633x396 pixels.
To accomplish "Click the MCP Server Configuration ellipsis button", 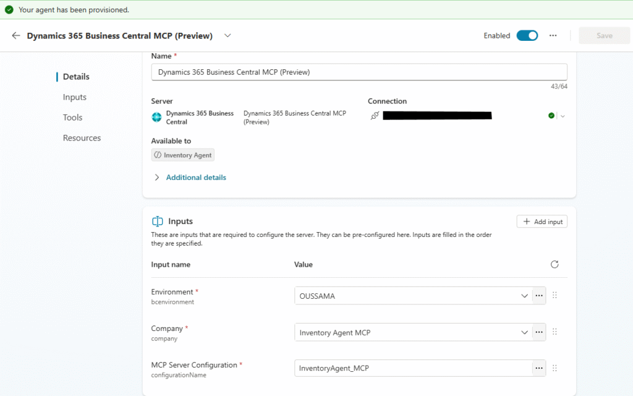I will click(x=539, y=369).
